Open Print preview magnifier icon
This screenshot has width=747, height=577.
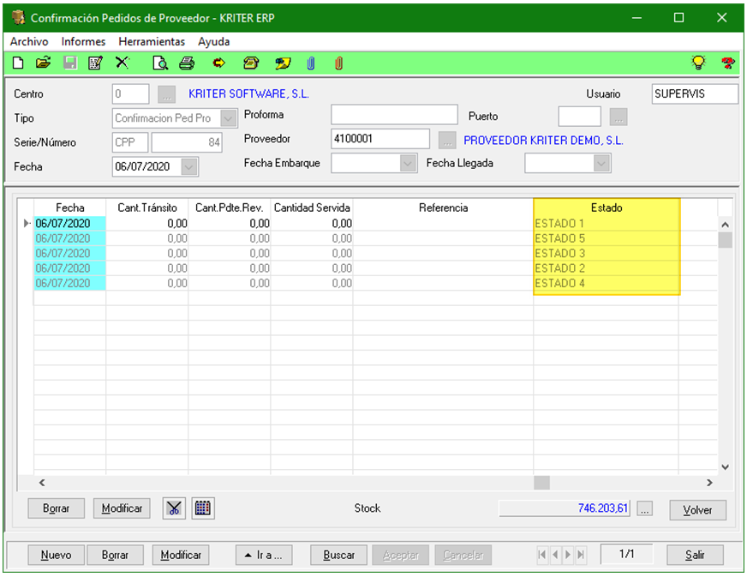(x=160, y=63)
